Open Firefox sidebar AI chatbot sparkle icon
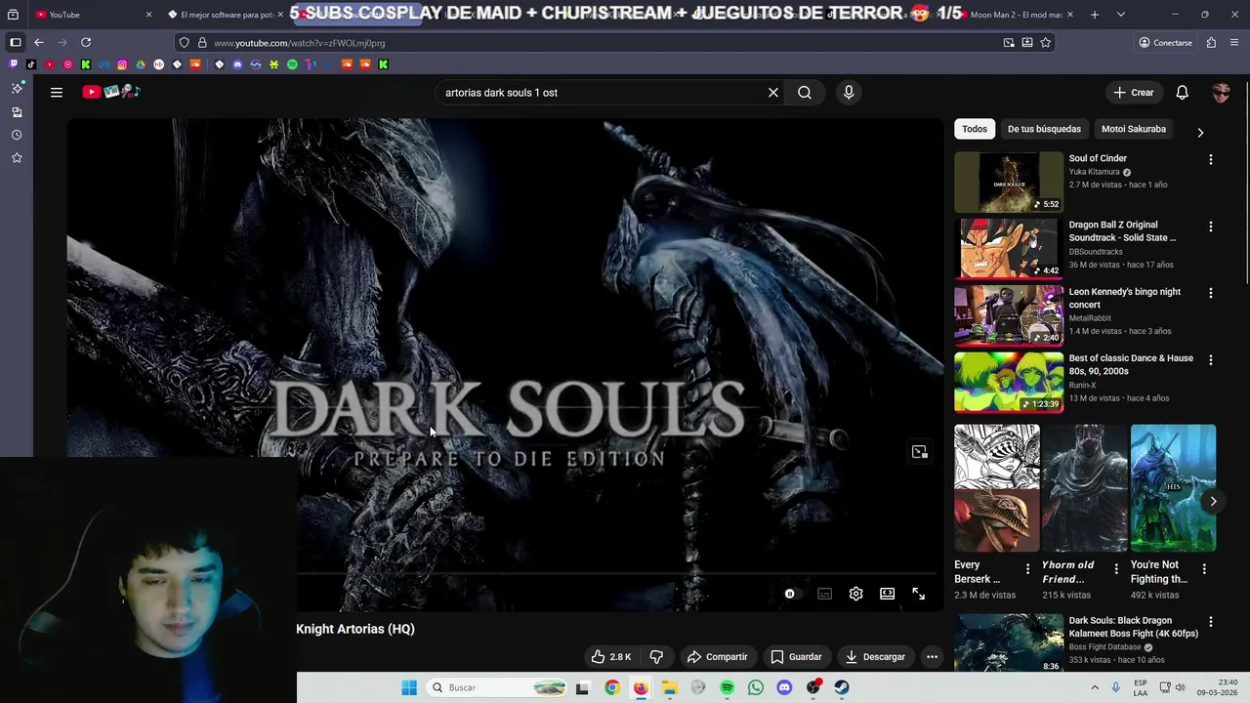This screenshot has height=703, width=1250. [17, 88]
